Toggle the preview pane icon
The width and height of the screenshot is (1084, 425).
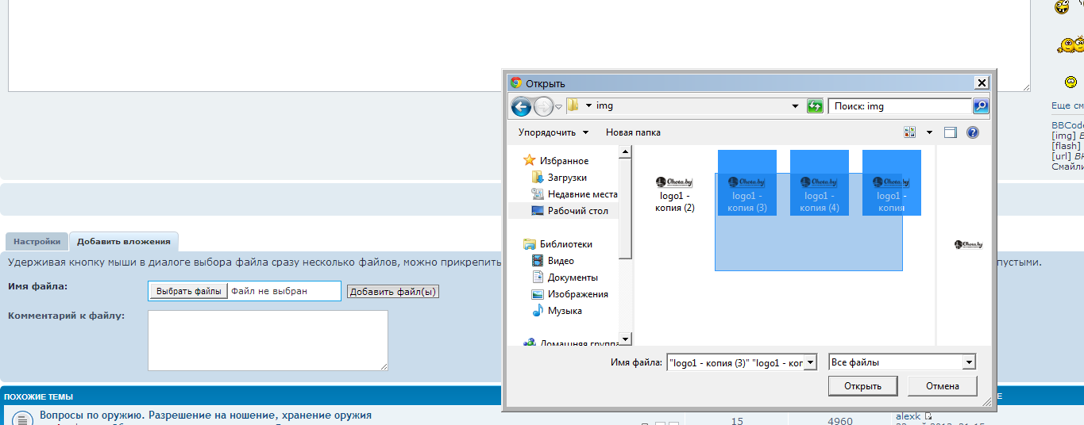pos(950,132)
